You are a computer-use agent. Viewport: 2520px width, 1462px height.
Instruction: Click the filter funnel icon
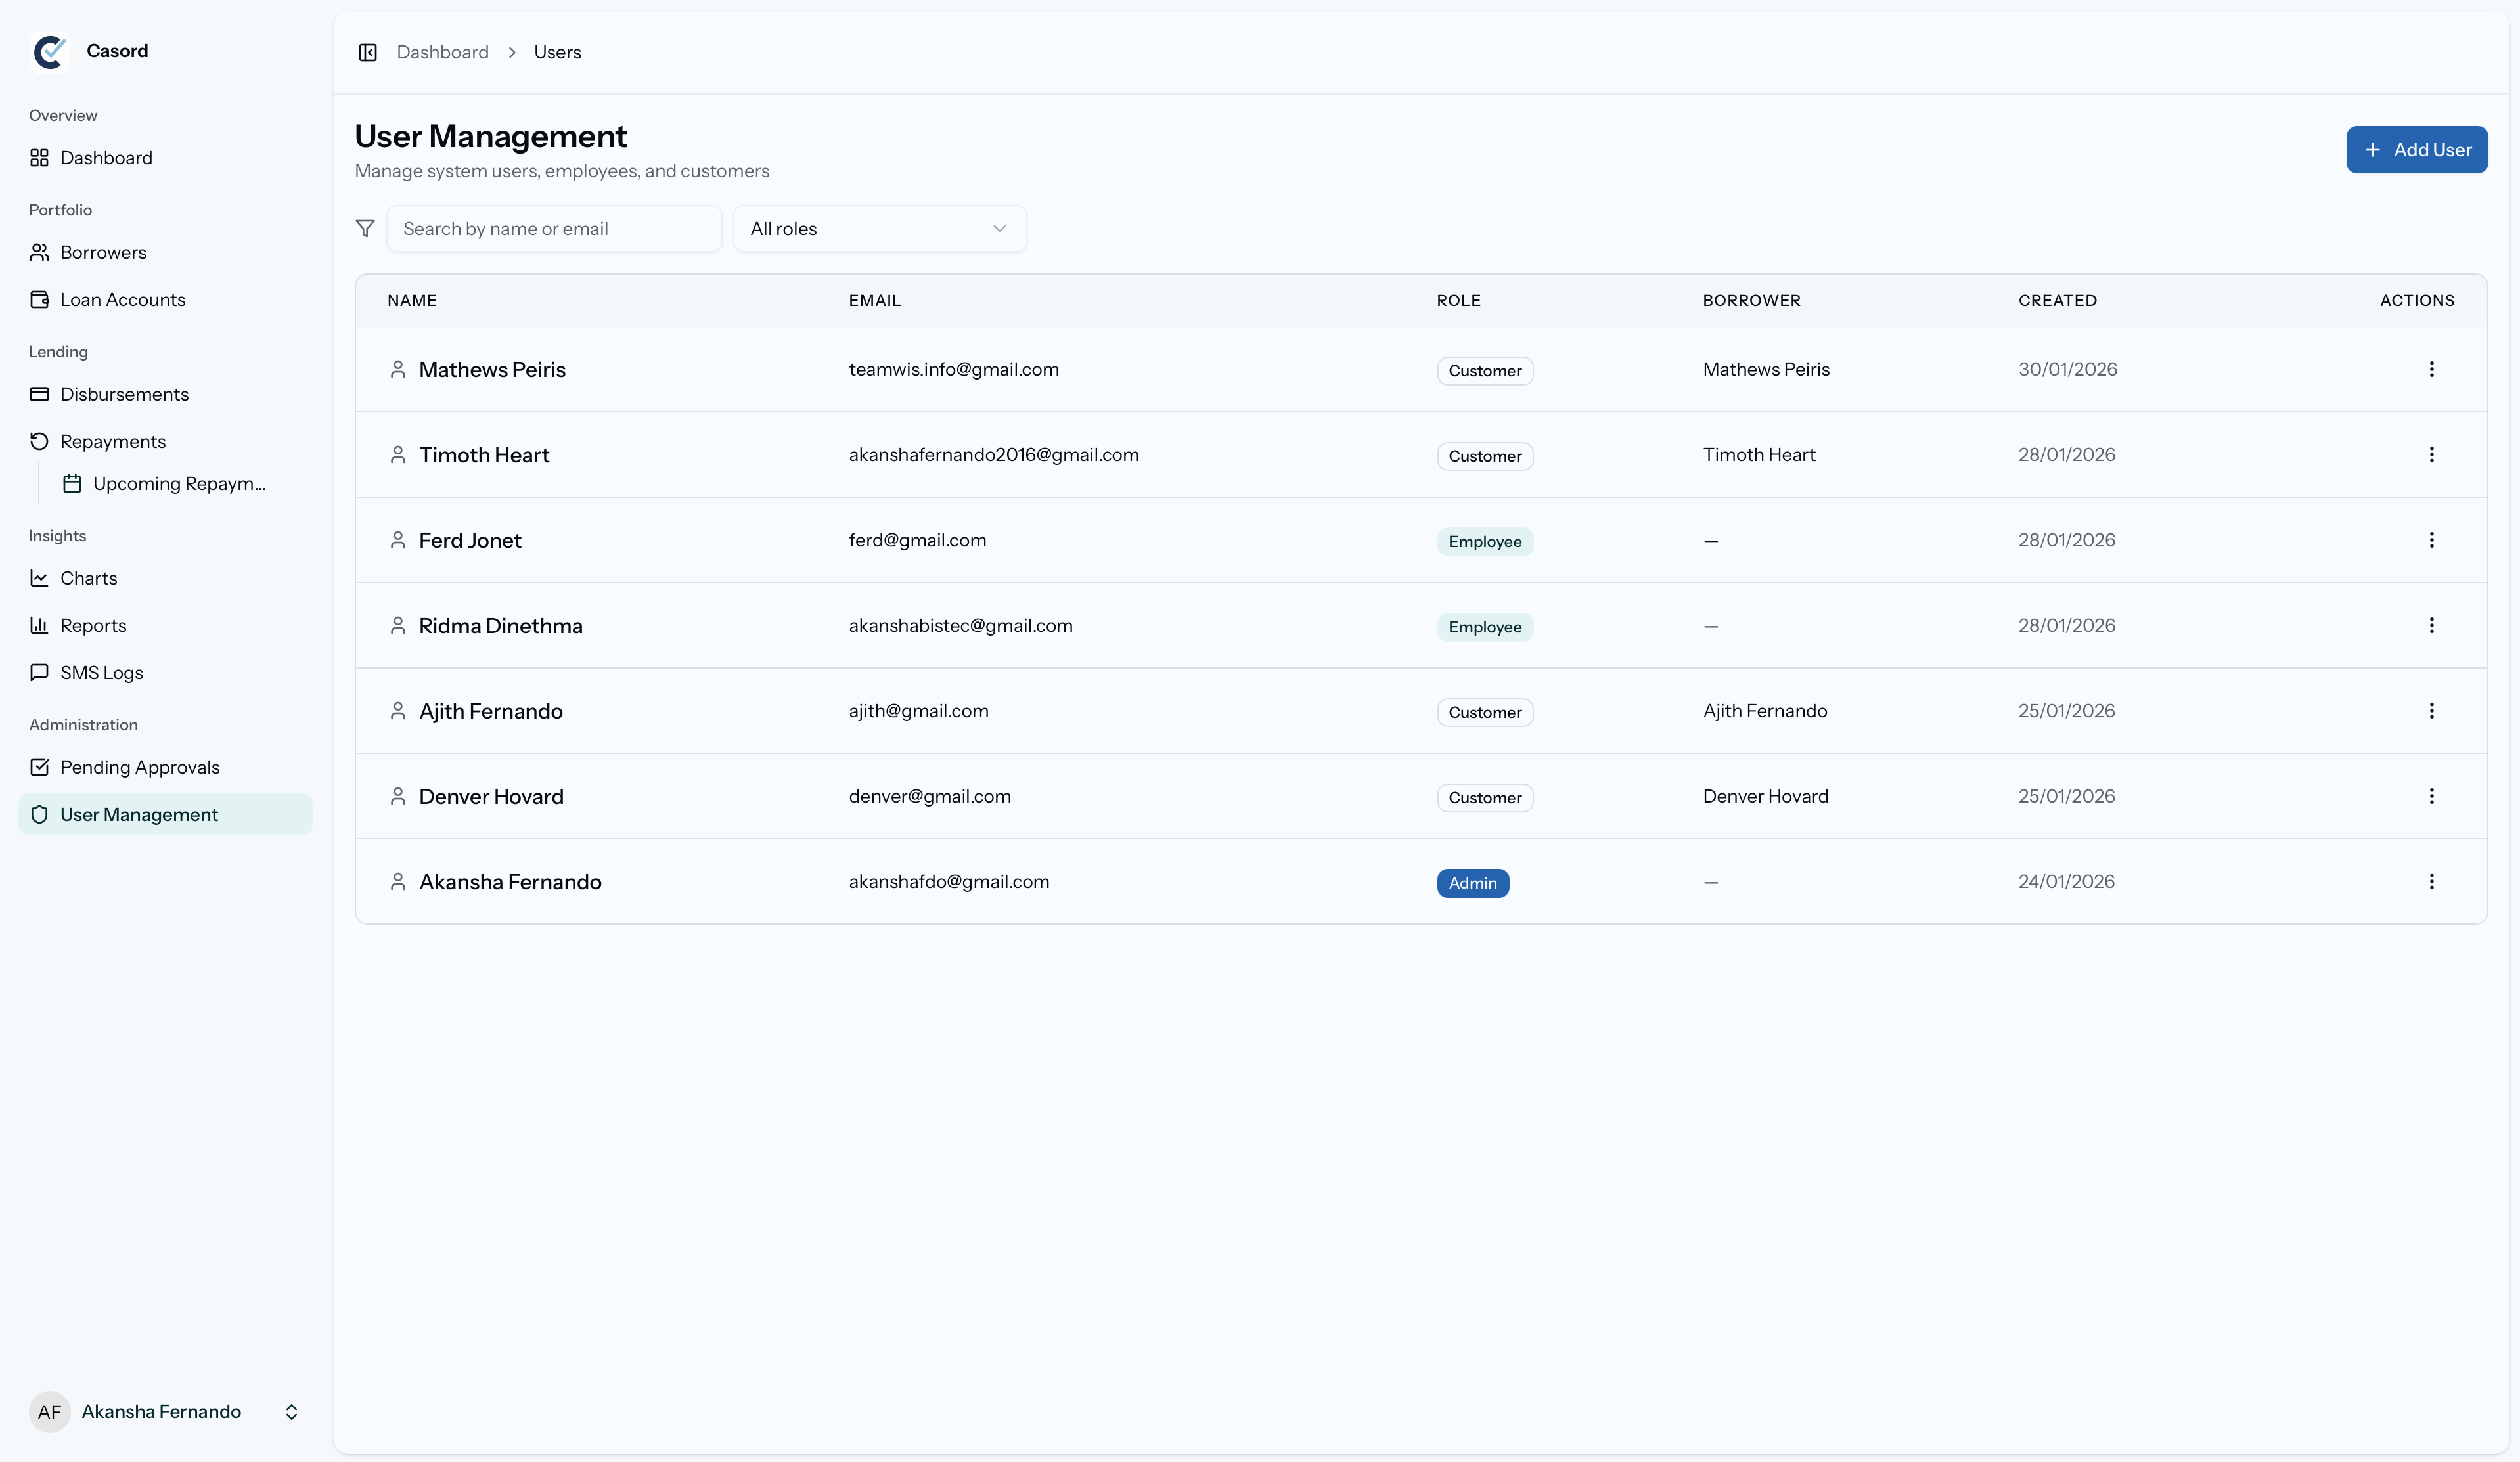click(x=365, y=229)
